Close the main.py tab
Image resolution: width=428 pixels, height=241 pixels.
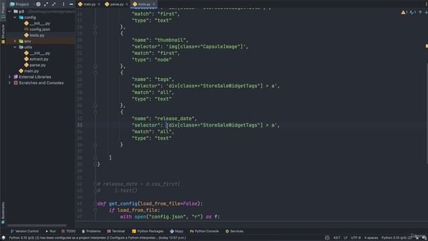click(x=99, y=4)
